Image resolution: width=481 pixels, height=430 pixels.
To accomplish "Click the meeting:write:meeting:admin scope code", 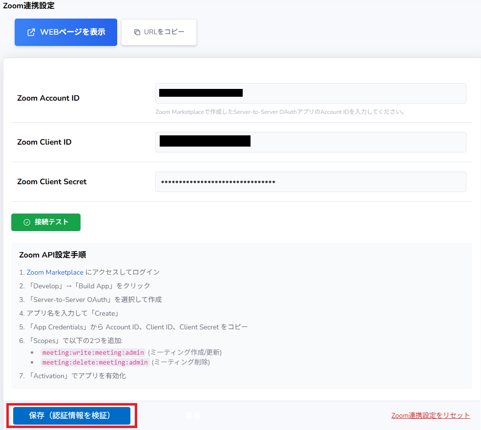I will click(x=93, y=352).
